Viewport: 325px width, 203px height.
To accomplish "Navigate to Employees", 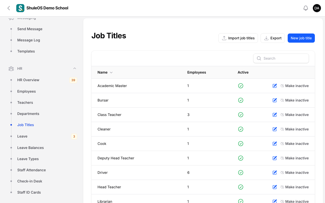I will click(26, 91).
